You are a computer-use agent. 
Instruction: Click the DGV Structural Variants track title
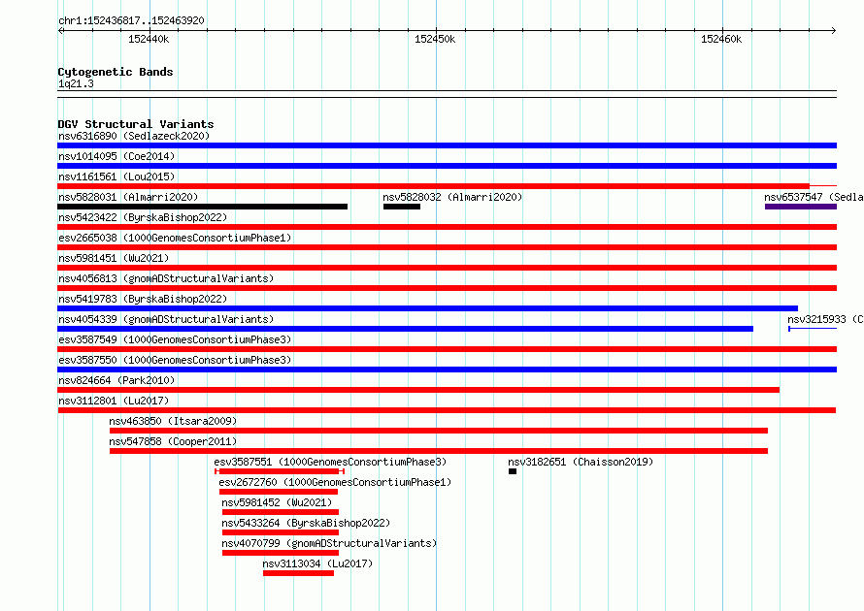tap(136, 124)
